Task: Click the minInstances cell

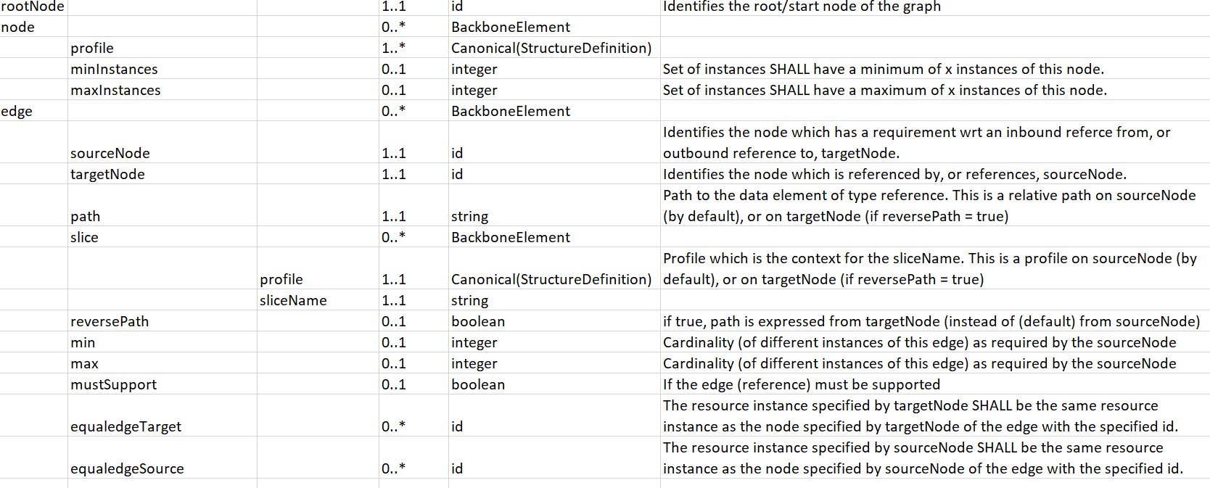Action: pos(162,69)
